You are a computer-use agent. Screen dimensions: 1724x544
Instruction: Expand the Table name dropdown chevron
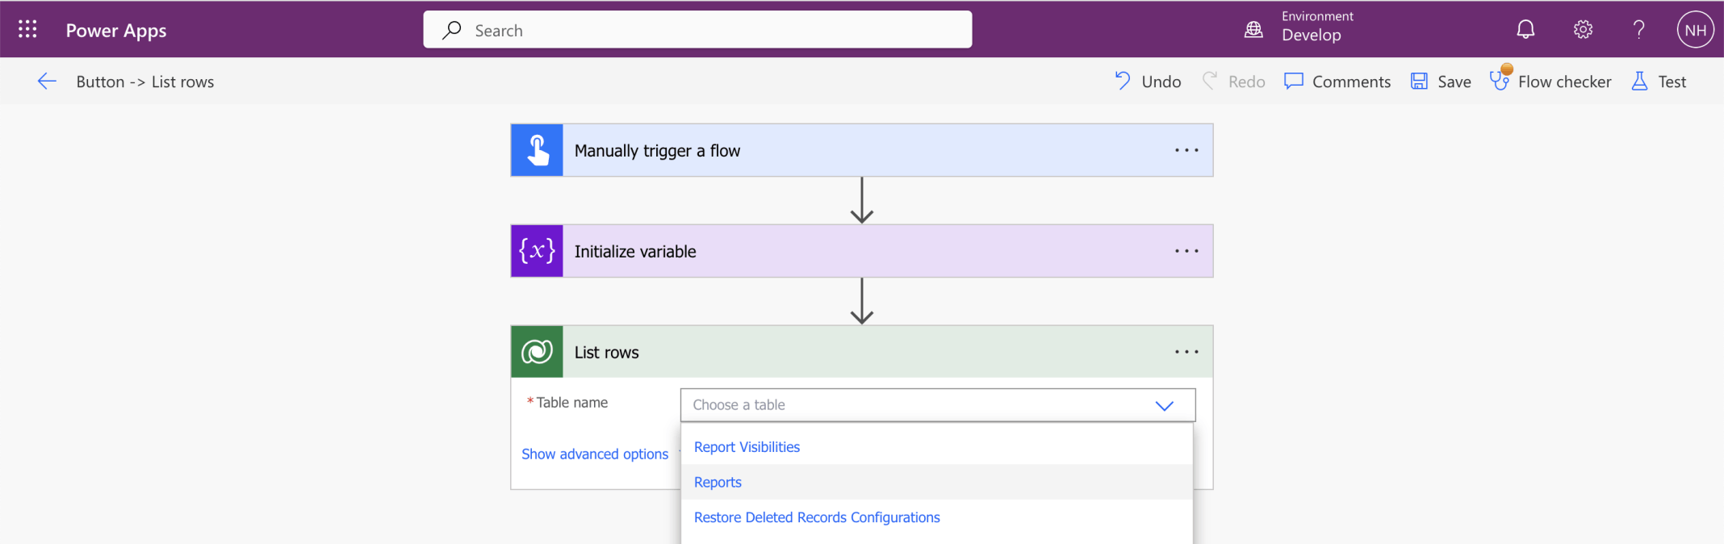click(x=1164, y=405)
